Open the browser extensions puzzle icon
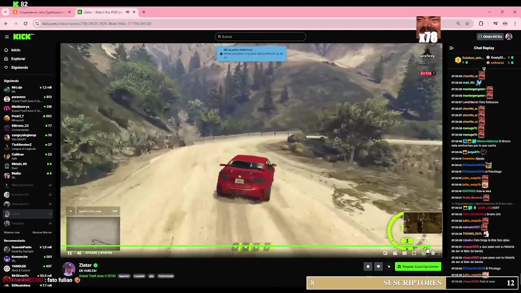The width and height of the screenshot is (521, 293). (481, 24)
